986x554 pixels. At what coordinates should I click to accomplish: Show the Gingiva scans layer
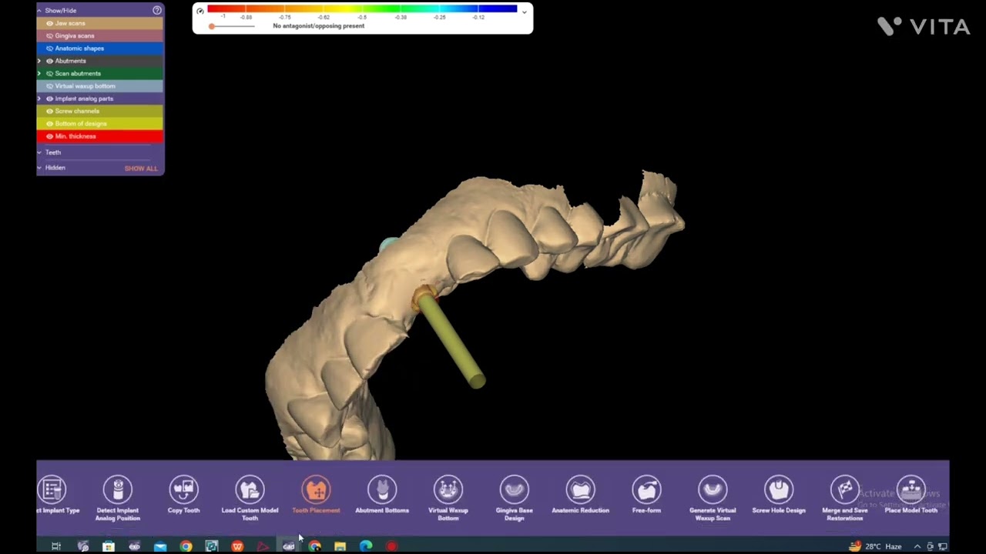point(50,35)
